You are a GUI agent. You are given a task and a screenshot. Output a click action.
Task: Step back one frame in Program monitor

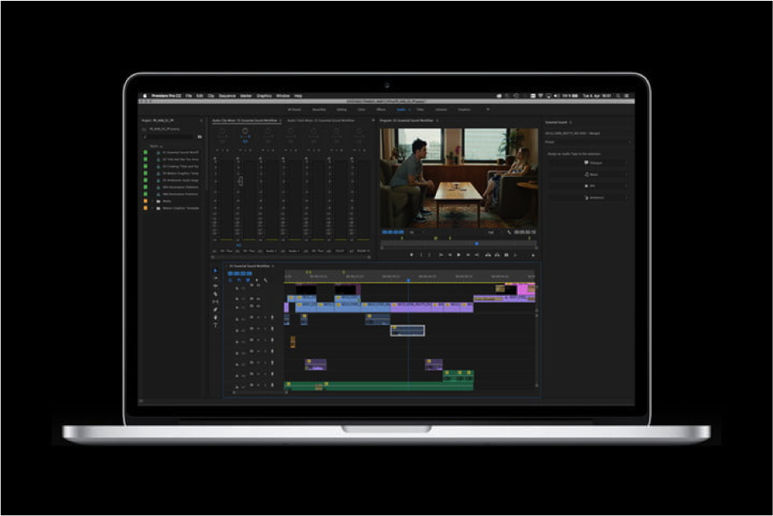(x=450, y=255)
